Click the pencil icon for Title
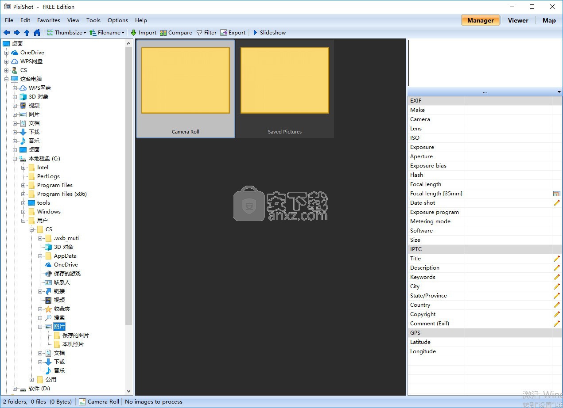 (557, 259)
